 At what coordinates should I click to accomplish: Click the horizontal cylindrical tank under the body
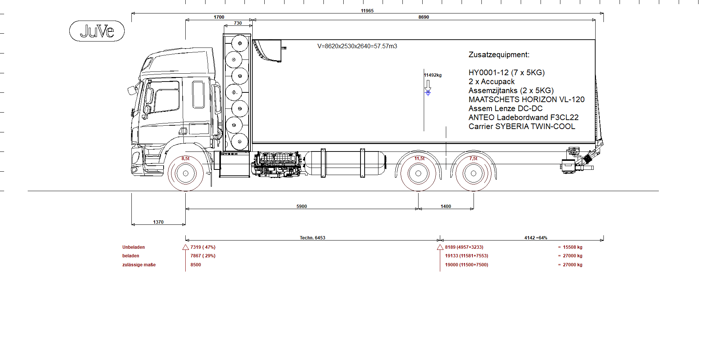tap(345, 163)
